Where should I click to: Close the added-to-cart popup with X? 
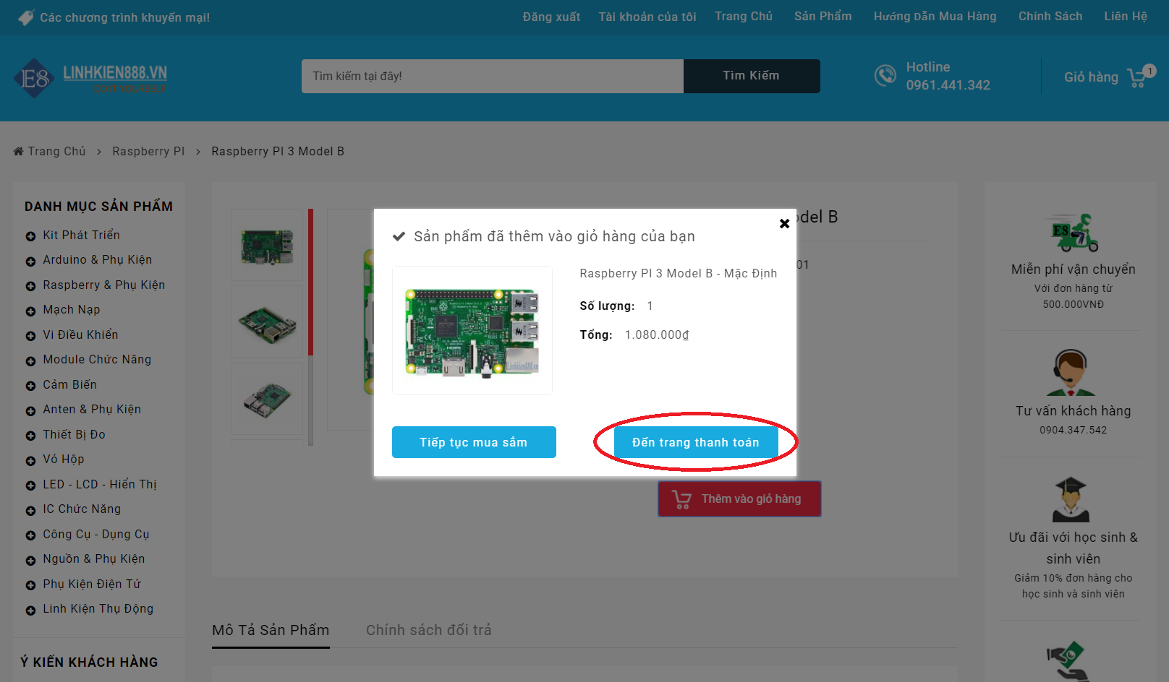pyautogui.click(x=784, y=224)
